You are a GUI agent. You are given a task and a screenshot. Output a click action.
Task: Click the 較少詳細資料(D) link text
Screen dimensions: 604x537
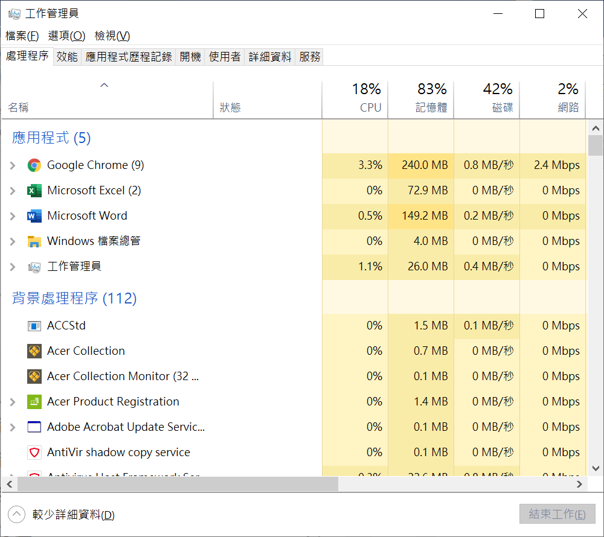coord(73,515)
